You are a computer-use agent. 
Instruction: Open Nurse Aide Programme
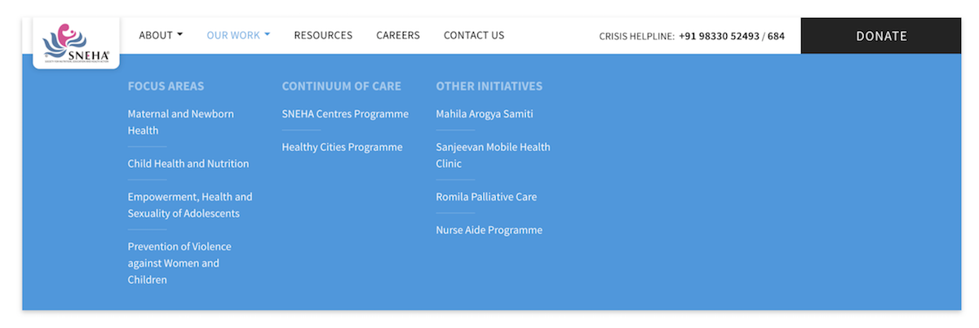click(489, 230)
